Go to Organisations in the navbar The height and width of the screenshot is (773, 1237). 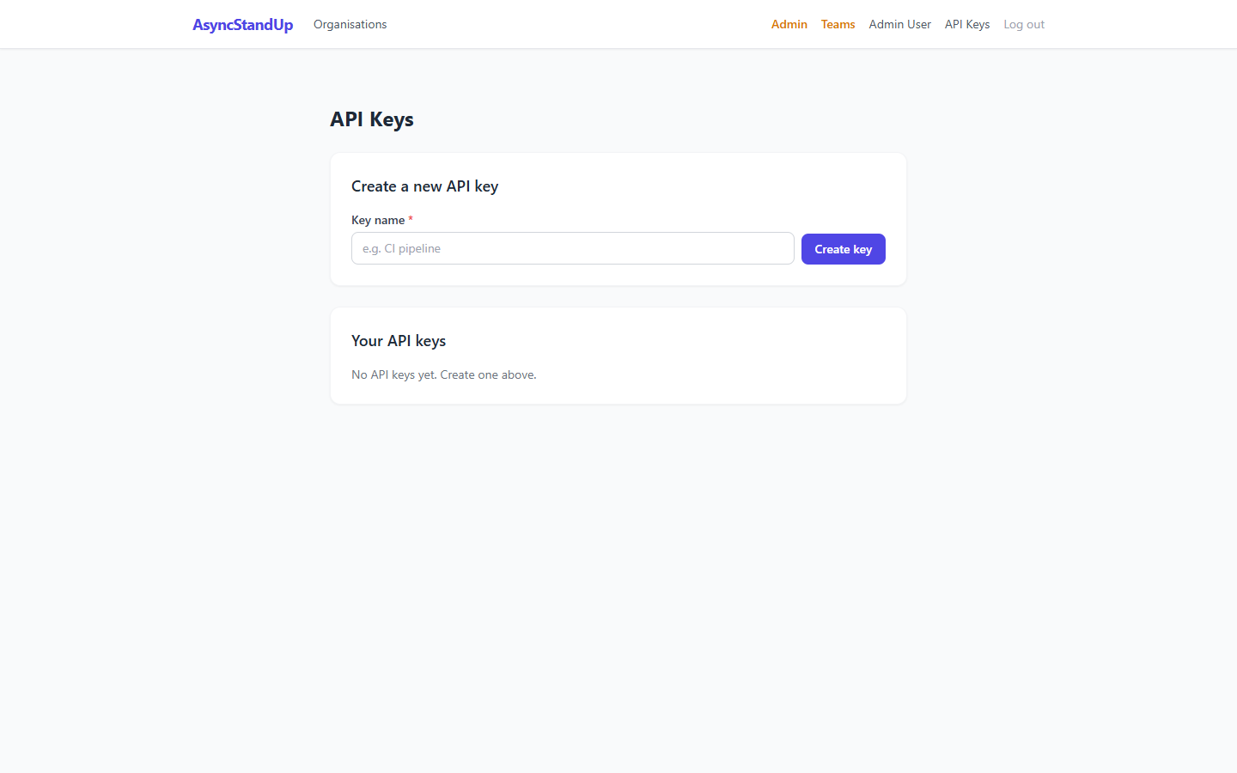pyautogui.click(x=350, y=24)
